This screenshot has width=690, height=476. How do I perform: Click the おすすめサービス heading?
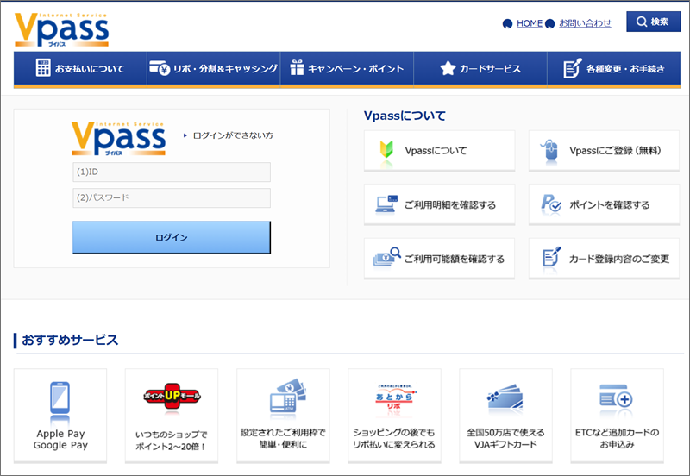point(70,340)
